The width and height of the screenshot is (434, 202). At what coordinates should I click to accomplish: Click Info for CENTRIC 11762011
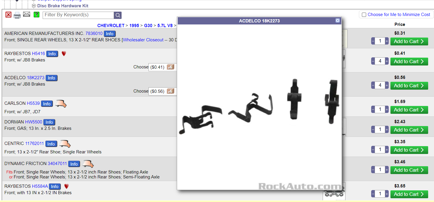point(51,144)
